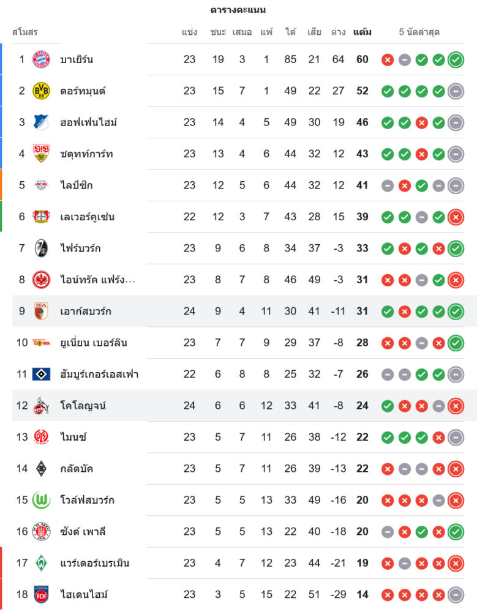477x612 pixels.
Task: Click Bayern's latest win result icon
Action: [456, 60]
